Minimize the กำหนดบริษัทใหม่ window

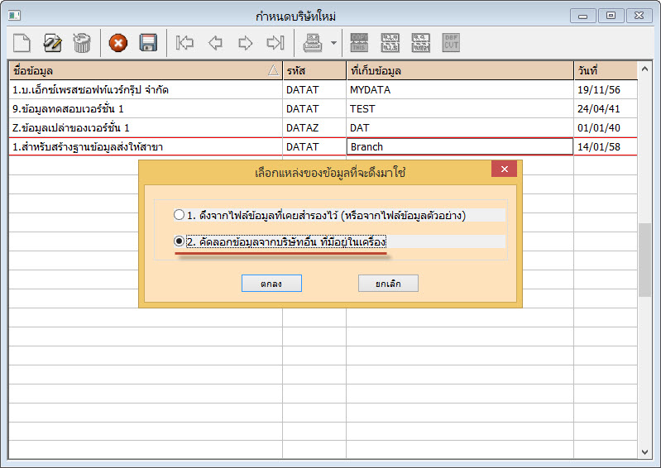583,16
